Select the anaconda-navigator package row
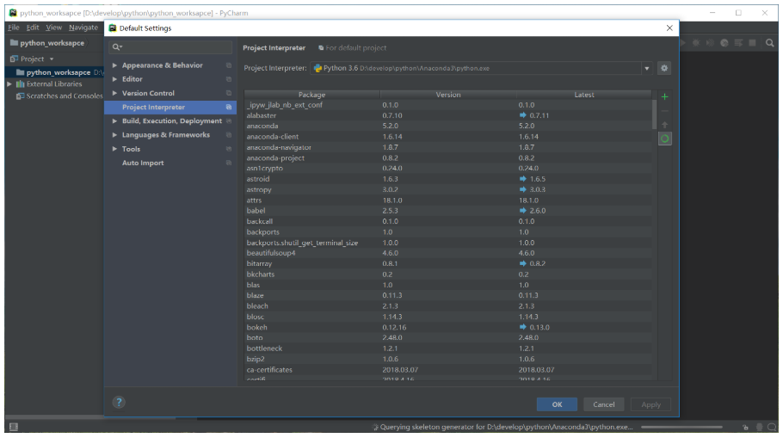Image resolution: width=783 pixels, height=438 pixels. pyautogui.click(x=448, y=147)
